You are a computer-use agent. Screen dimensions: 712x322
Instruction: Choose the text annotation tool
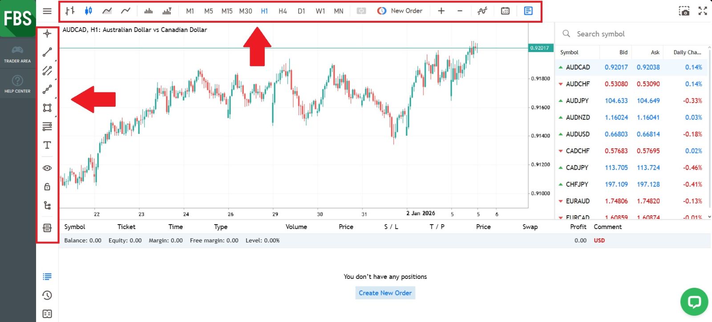[x=47, y=145]
